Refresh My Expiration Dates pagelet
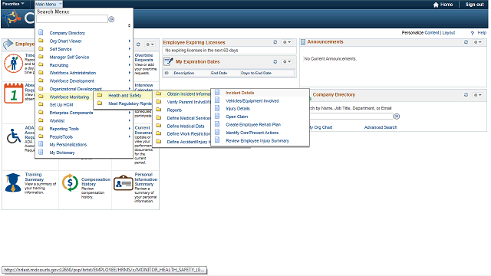Screen dimensions: 491x276 [275, 61]
